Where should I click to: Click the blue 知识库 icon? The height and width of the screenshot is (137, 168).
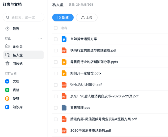[7, 107]
